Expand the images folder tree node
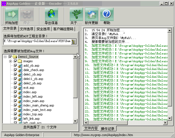Viewport: 175px width, 138px height. click(11, 61)
